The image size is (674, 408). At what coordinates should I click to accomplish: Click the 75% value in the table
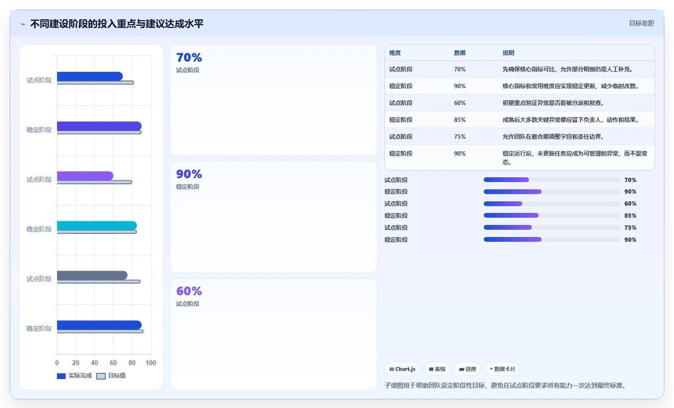point(460,137)
